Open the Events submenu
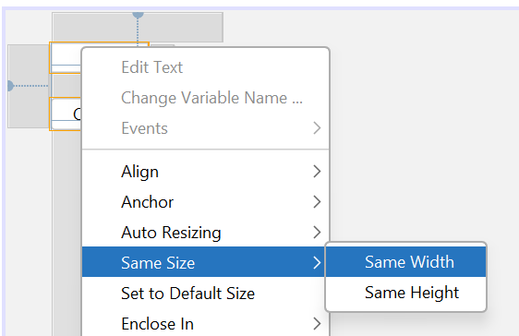 coord(206,128)
